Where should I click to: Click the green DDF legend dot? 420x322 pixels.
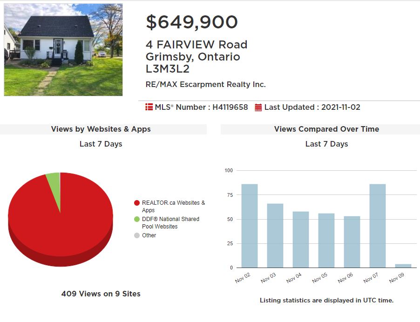point(137,219)
